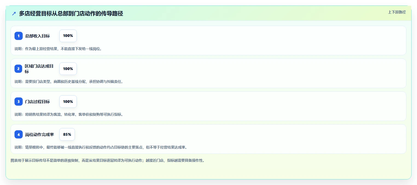Click the note starting 说明：将销售结果转译
This screenshot has height=185, width=417.
(69, 114)
